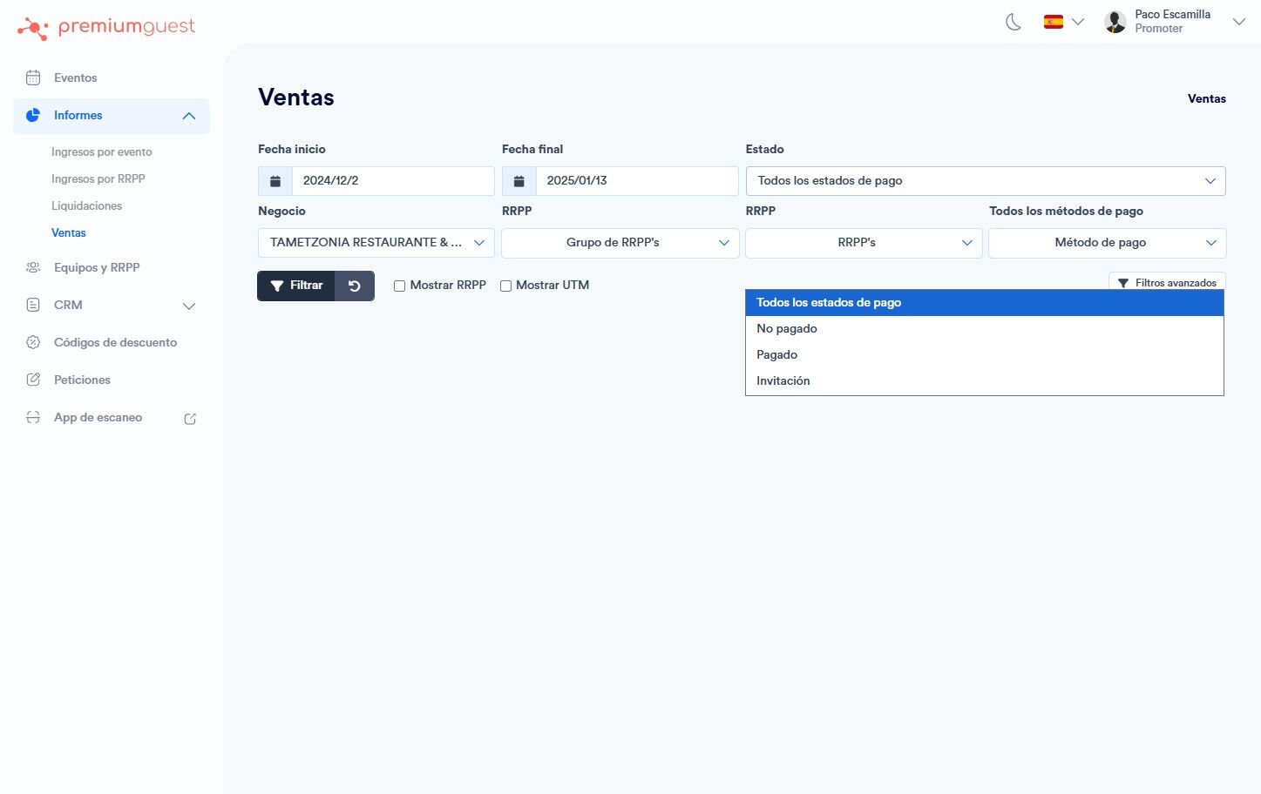Click Paco Escamilla's profile avatar
Screen dimensions: 1261x794
(x=1115, y=22)
